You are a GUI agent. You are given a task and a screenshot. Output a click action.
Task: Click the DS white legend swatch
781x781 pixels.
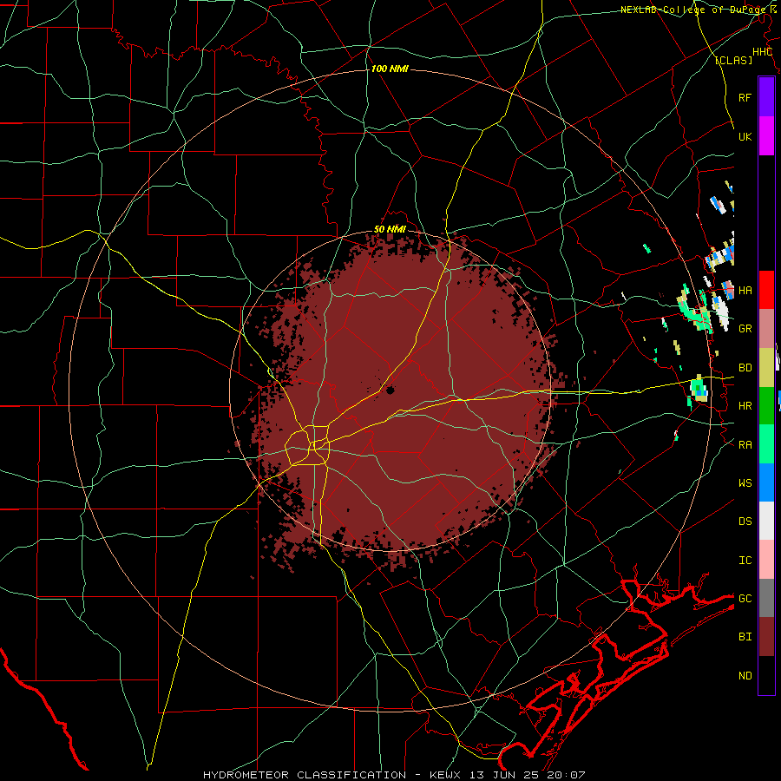click(766, 521)
